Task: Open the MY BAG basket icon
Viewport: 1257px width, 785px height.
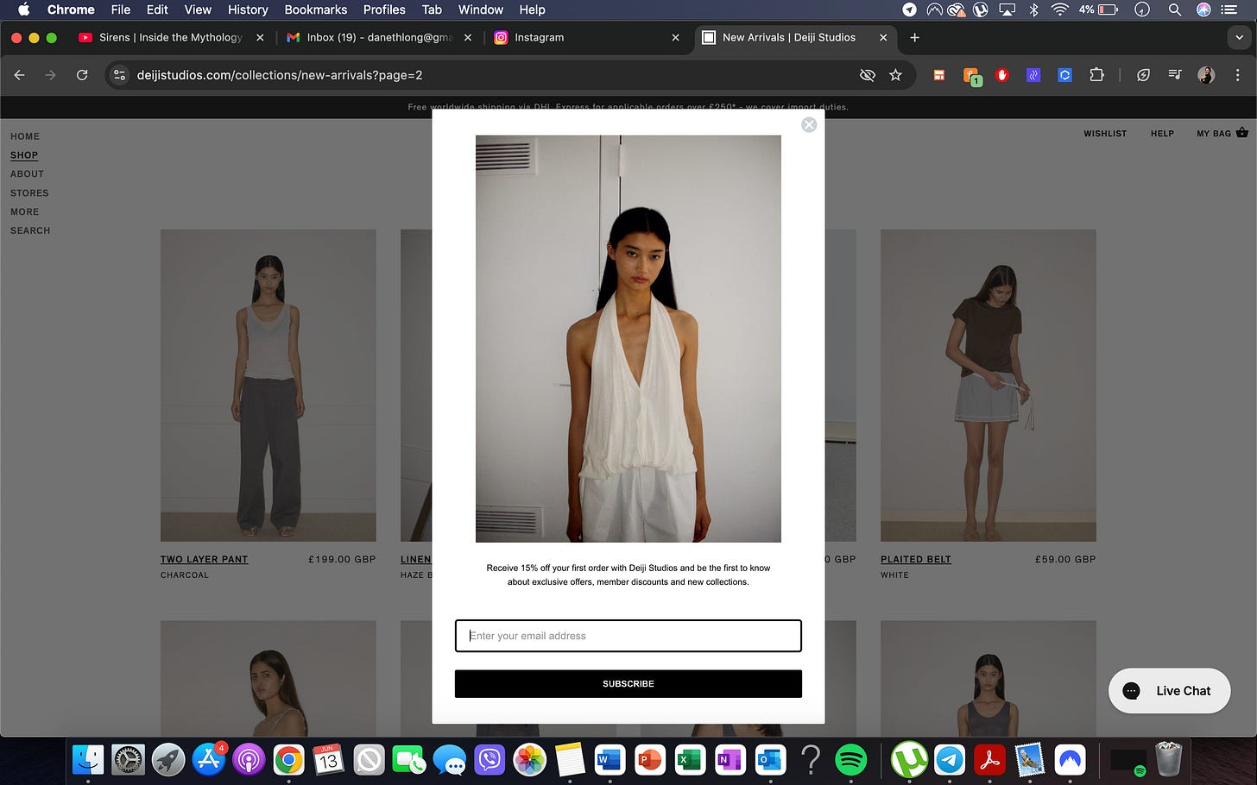Action: (x=1242, y=133)
